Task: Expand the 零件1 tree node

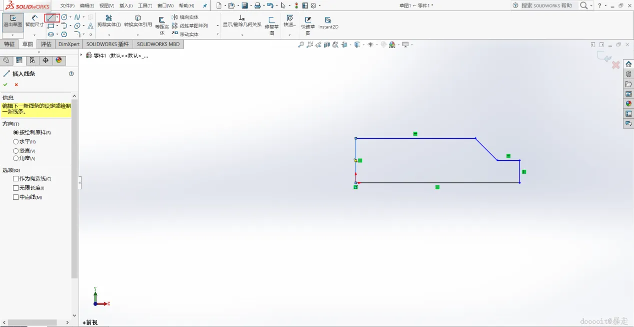Action: coord(81,55)
